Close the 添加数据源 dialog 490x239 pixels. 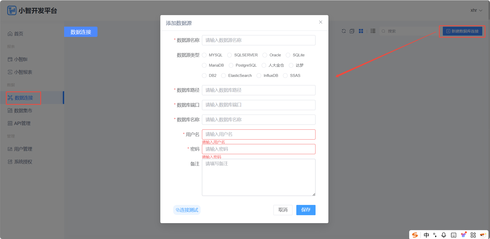pyautogui.click(x=320, y=22)
